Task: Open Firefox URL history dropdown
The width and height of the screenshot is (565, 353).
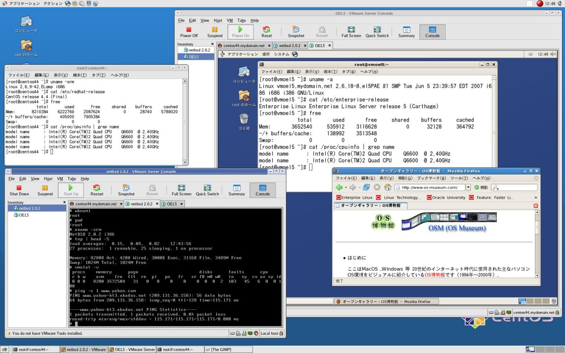Action: coord(468,187)
